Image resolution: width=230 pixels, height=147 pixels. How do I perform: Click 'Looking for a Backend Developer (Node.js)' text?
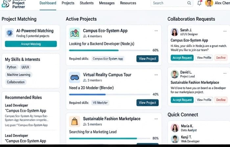(x=102, y=44)
